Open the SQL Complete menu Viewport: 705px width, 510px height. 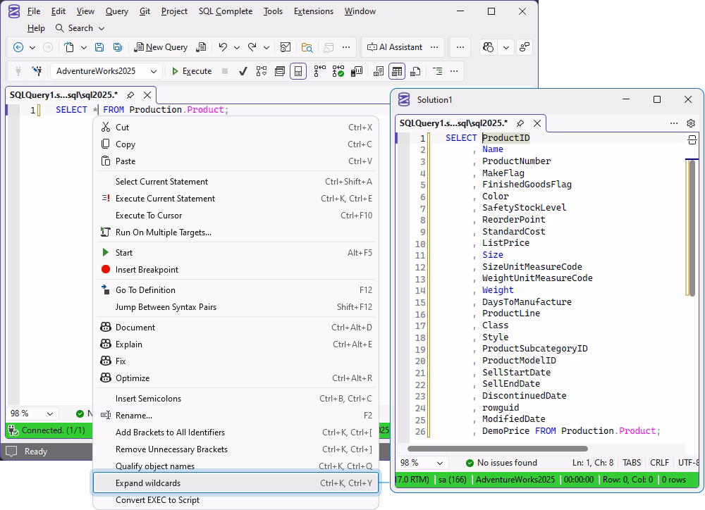tap(226, 11)
